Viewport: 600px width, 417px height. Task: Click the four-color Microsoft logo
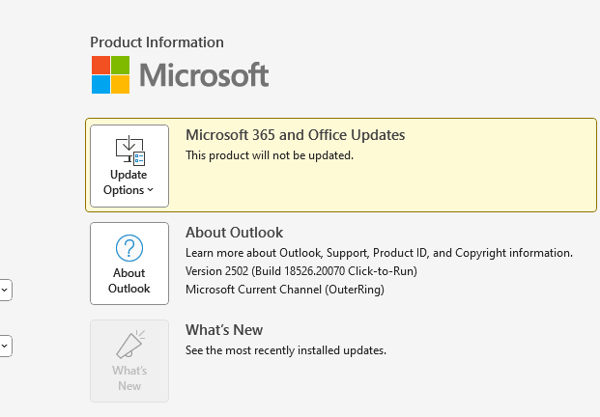click(x=110, y=74)
